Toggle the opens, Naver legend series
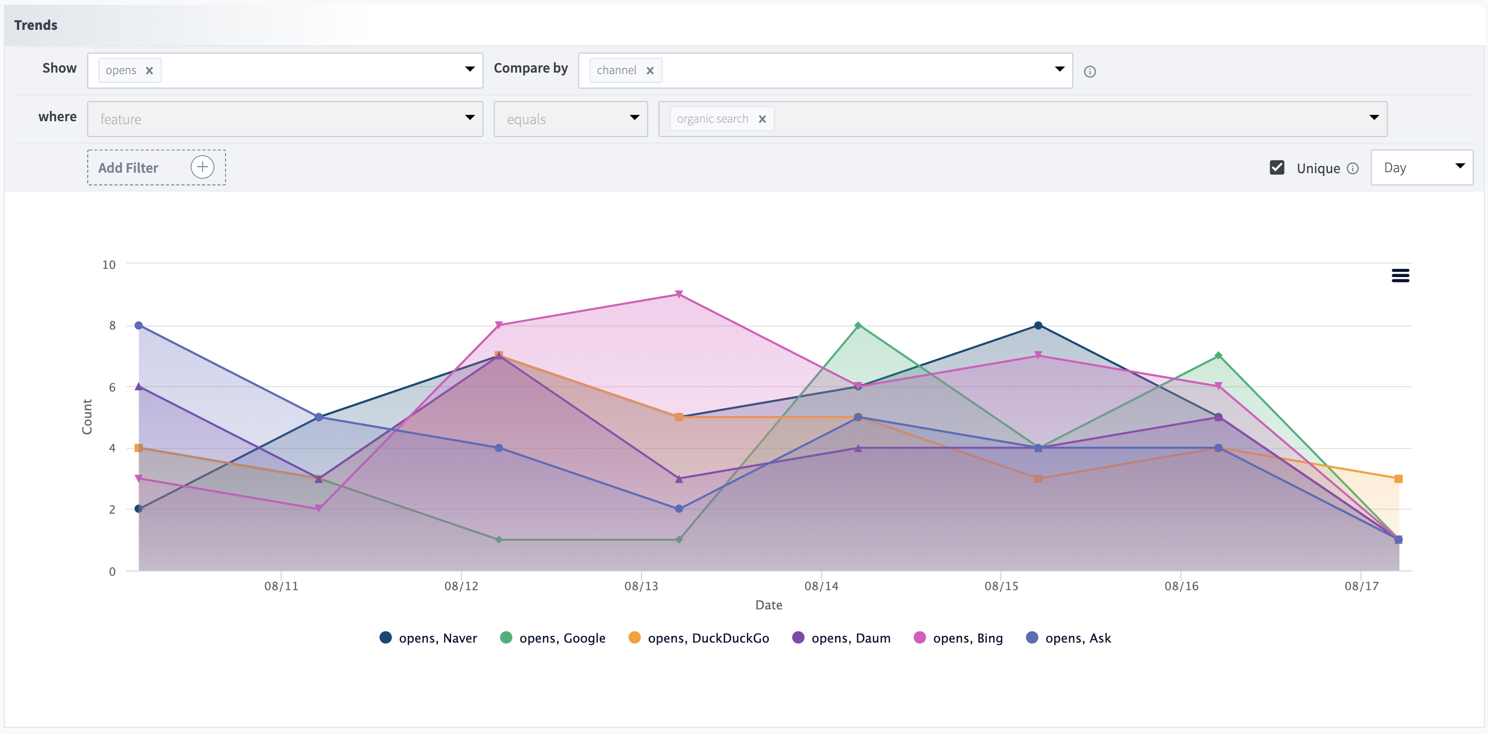 coord(437,638)
